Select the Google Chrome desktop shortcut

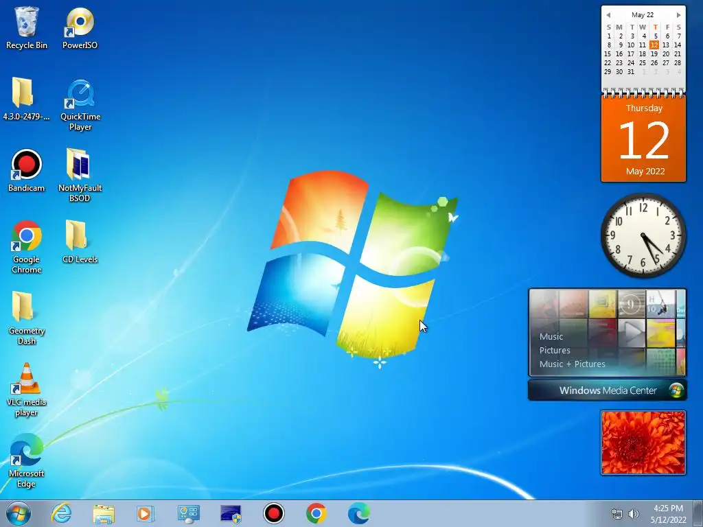27,246
